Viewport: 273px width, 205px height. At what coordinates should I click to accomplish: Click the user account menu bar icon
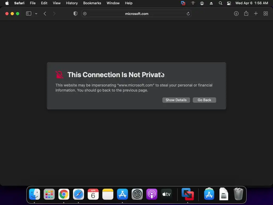tap(202, 3)
